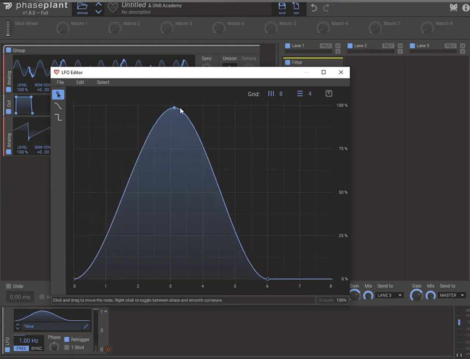The width and height of the screenshot is (470, 359).
Task: Toggle the snap magnet in LFO Editor
Action: [x=329, y=94]
